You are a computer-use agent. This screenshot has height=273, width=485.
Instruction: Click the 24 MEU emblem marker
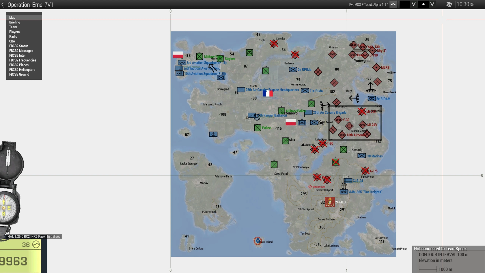click(x=330, y=202)
